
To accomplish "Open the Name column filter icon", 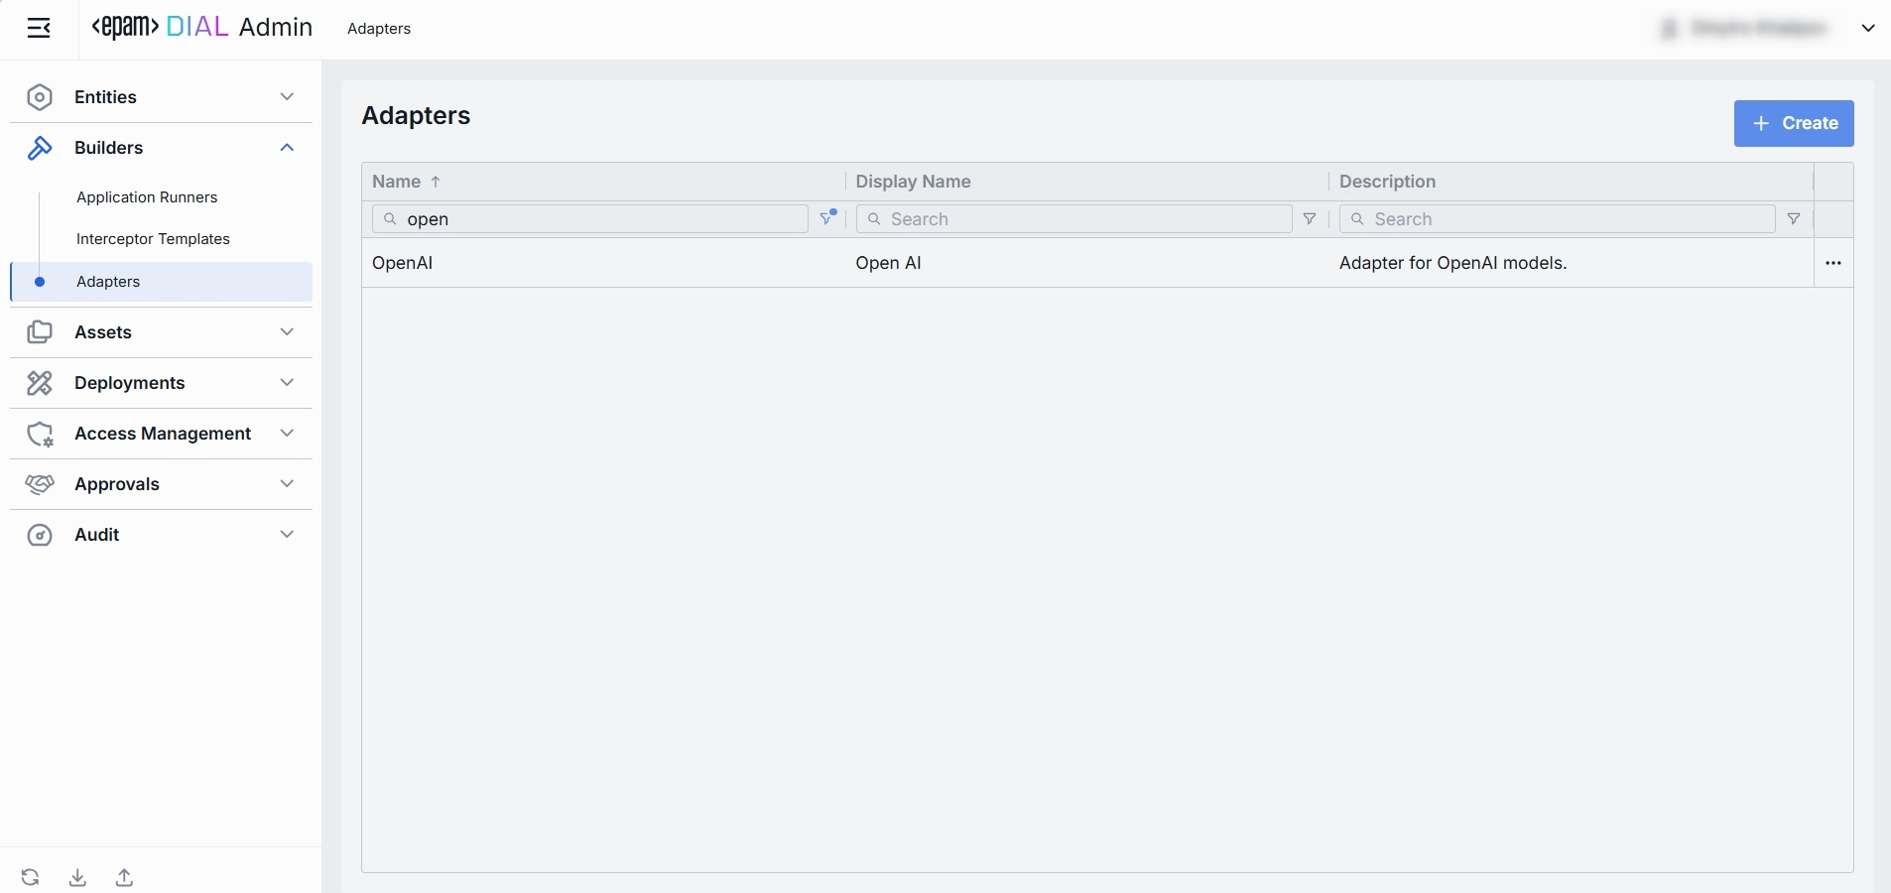I will [827, 218].
